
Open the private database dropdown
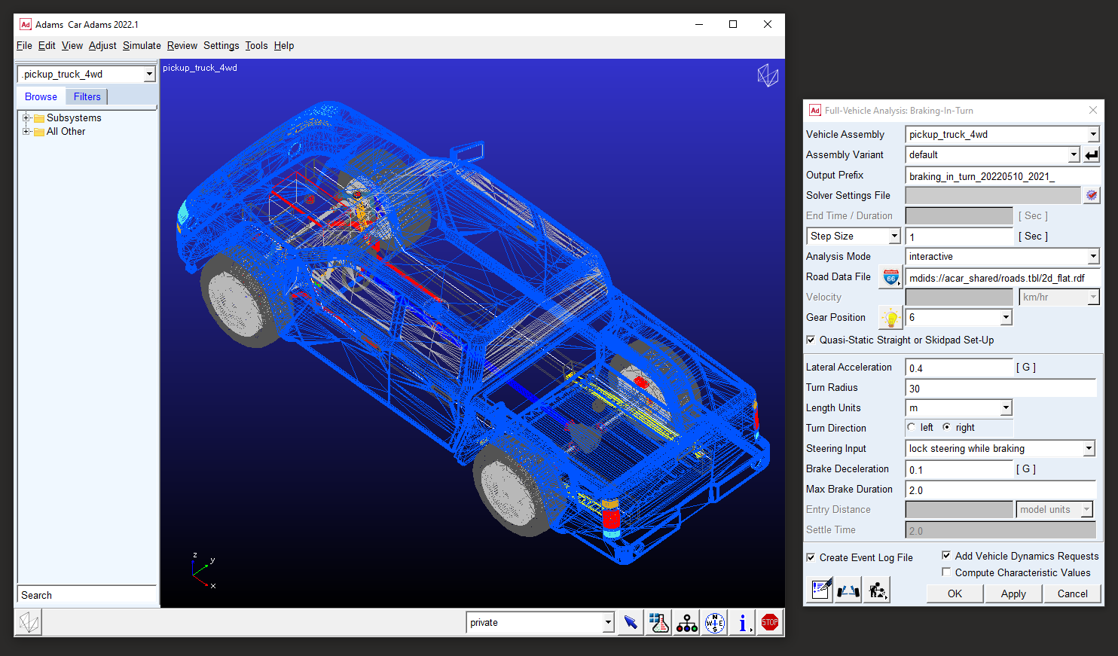pyautogui.click(x=608, y=622)
